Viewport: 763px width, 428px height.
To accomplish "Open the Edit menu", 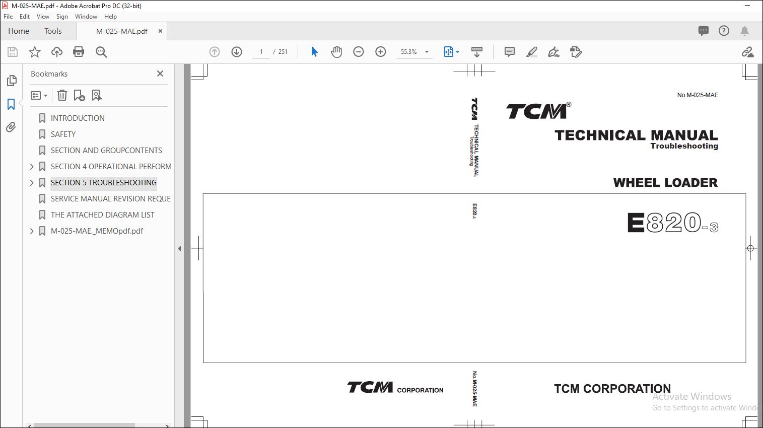I will point(25,17).
